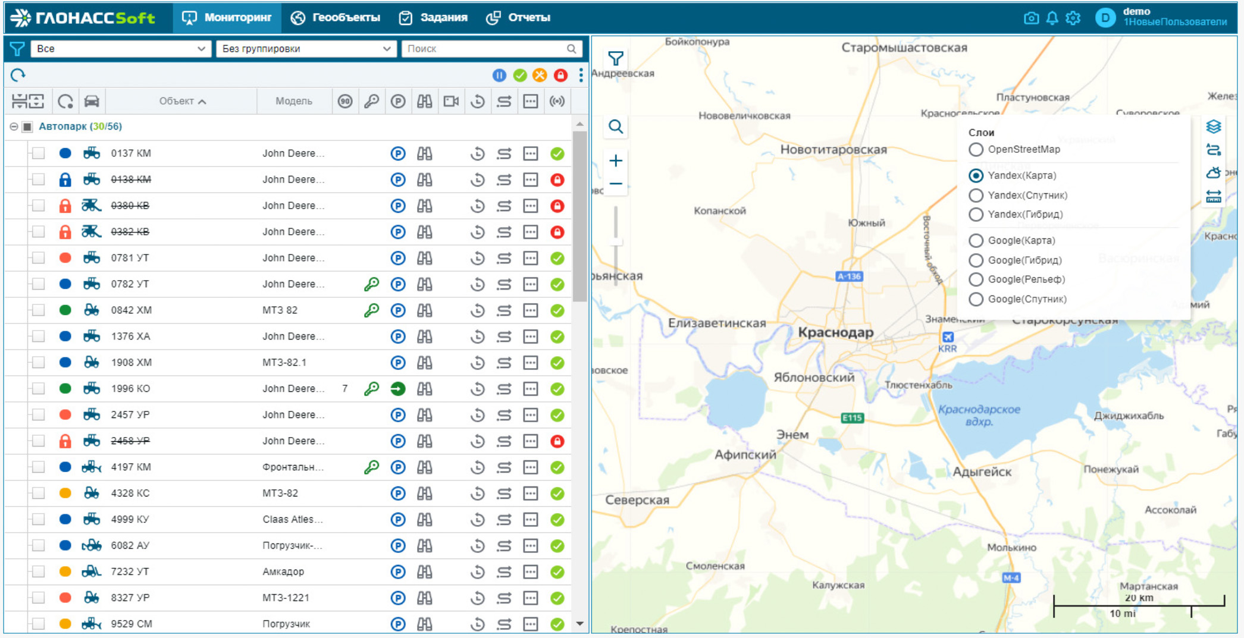1244x638 pixels.
Task: Open the 'Без группировки' grouping dropdown
Action: pos(306,49)
